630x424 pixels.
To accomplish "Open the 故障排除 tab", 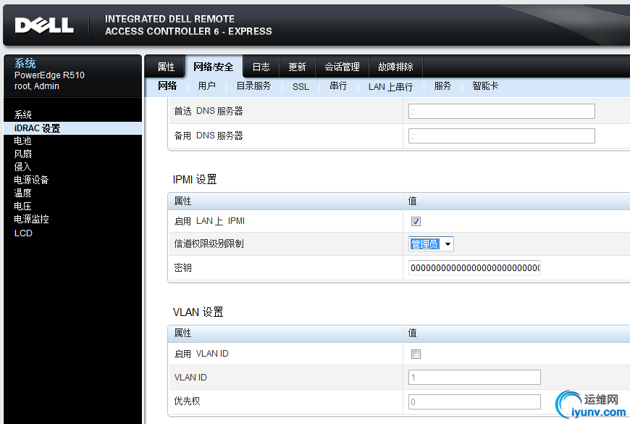I will (x=396, y=67).
